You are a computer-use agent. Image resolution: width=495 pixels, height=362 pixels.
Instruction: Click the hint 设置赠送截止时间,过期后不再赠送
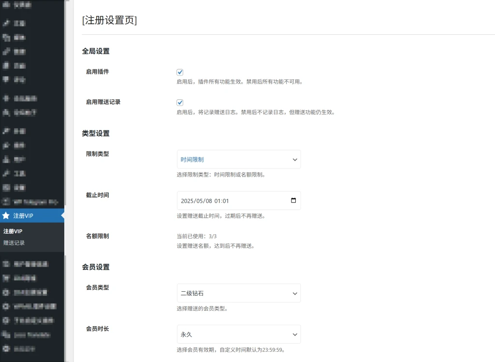coord(221,216)
